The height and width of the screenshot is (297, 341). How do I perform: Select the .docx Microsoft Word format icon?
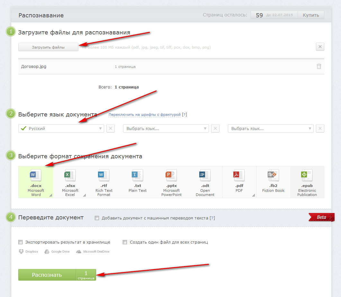click(x=36, y=175)
